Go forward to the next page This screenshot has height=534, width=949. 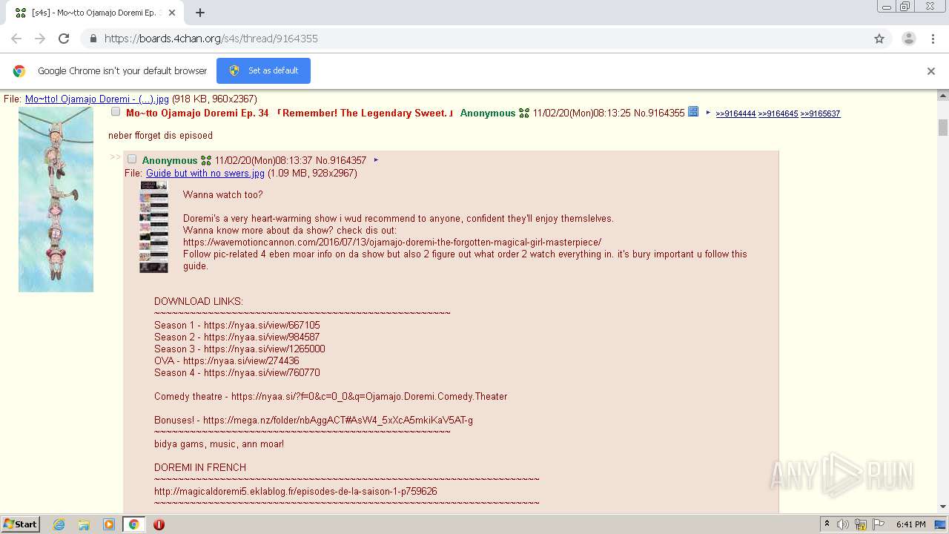[x=40, y=39]
